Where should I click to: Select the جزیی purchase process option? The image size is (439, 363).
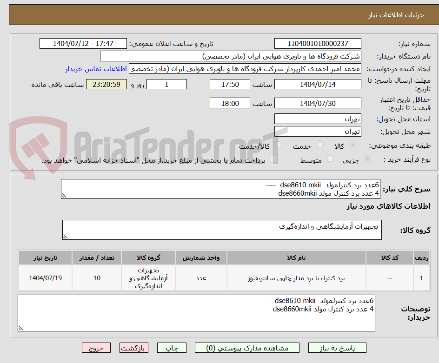pyautogui.click(x=367, y=159)
